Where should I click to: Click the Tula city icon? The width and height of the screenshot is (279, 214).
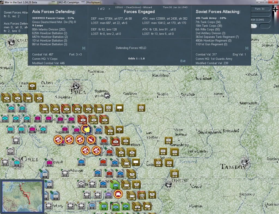point(76,86)
